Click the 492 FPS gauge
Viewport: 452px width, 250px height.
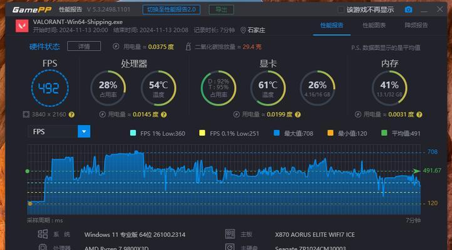click(49, 88)
